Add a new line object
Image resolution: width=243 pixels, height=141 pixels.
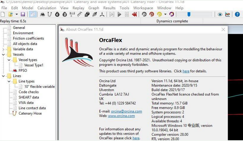50,14
